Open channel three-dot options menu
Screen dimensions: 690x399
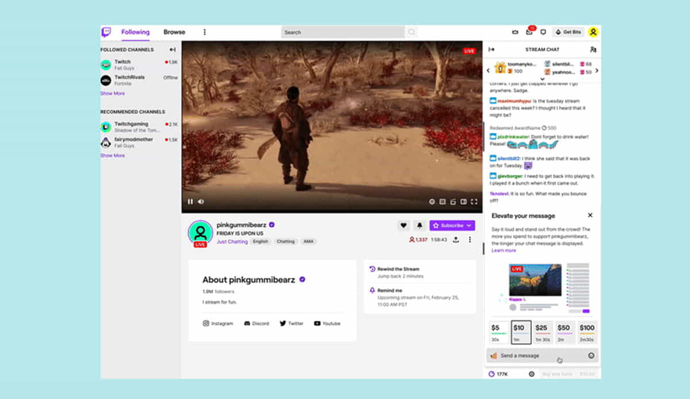[470, 239]
